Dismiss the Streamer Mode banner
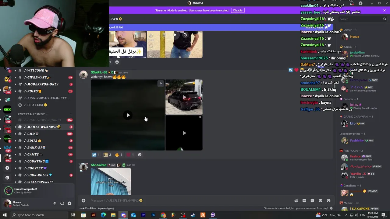This screenshot has width=390, height=219. [385, 10]
